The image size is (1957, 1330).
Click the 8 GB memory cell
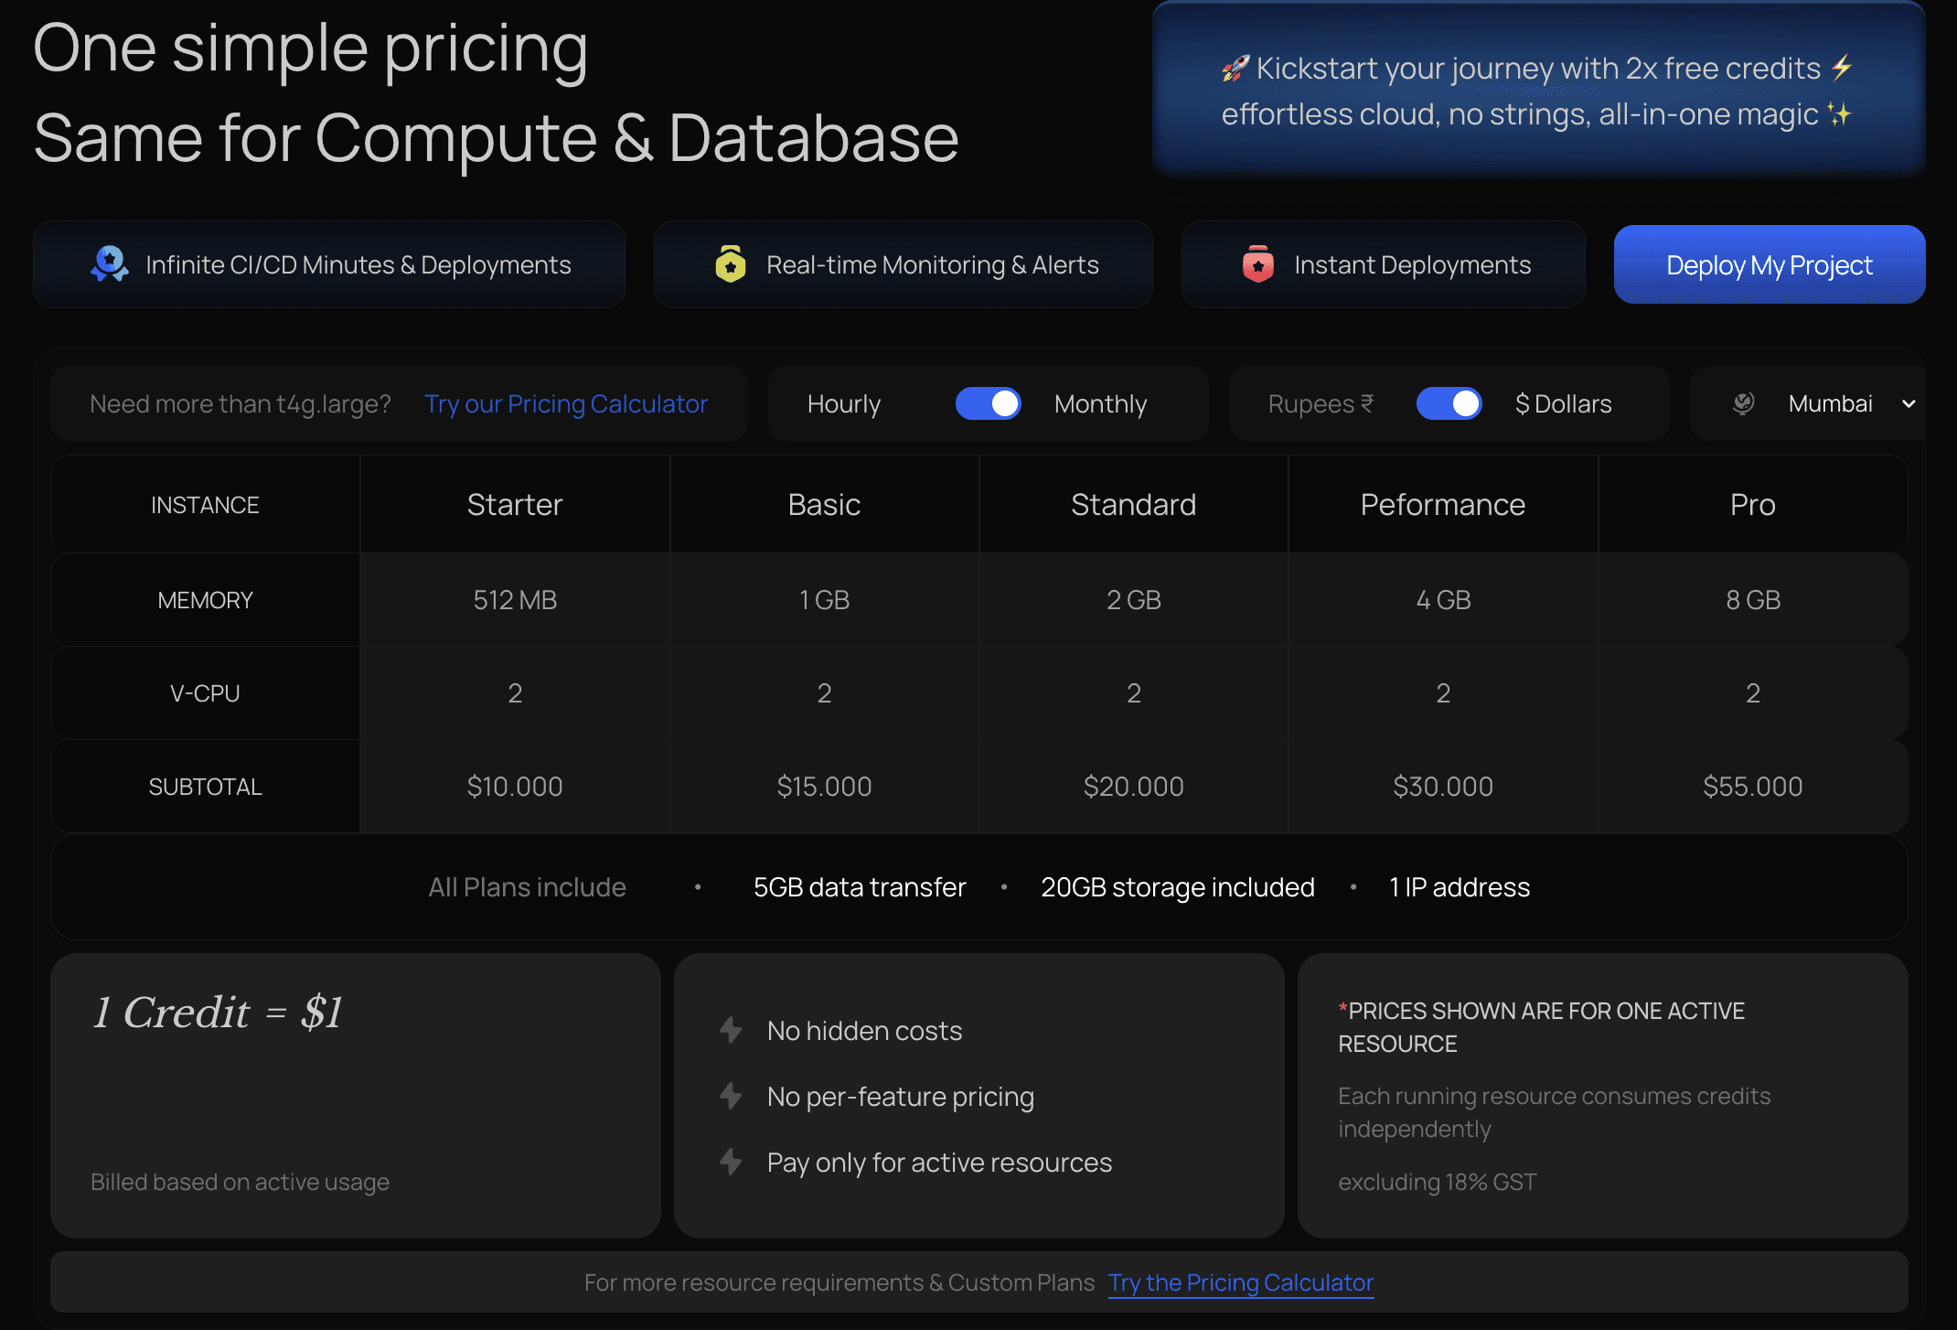(x=1753, y=600)
